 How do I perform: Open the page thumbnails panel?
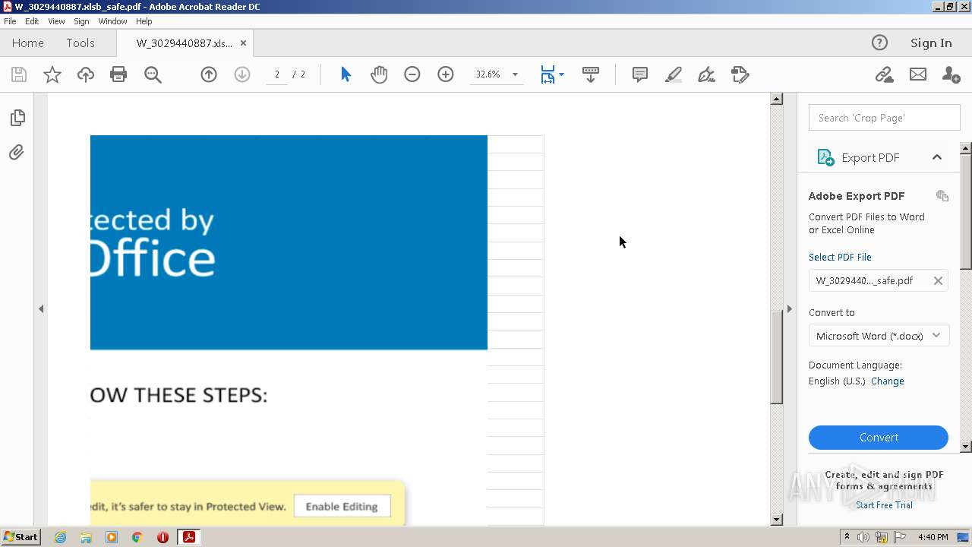17,118
